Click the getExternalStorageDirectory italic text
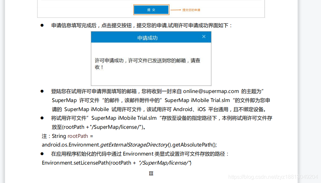Image resolution: width=321 pixels, height=183 pixels. click(x=134, y=145)
